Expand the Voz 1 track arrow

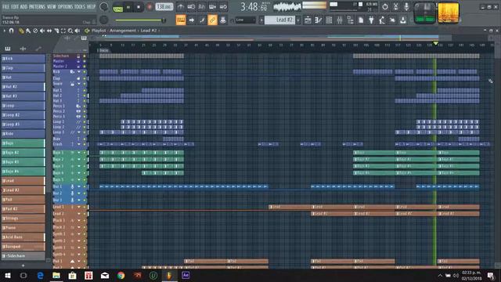point(79,186)
